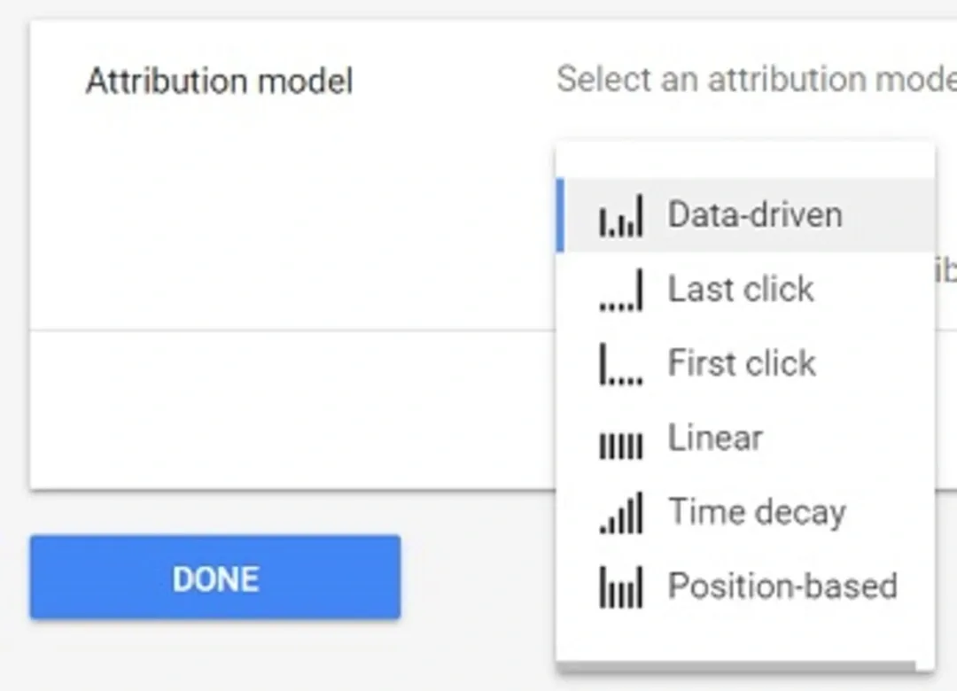Click the Data-driven bar chart icon
This screenshot has height=691, width=957.
pyautogui.click(x=620, y=215)
